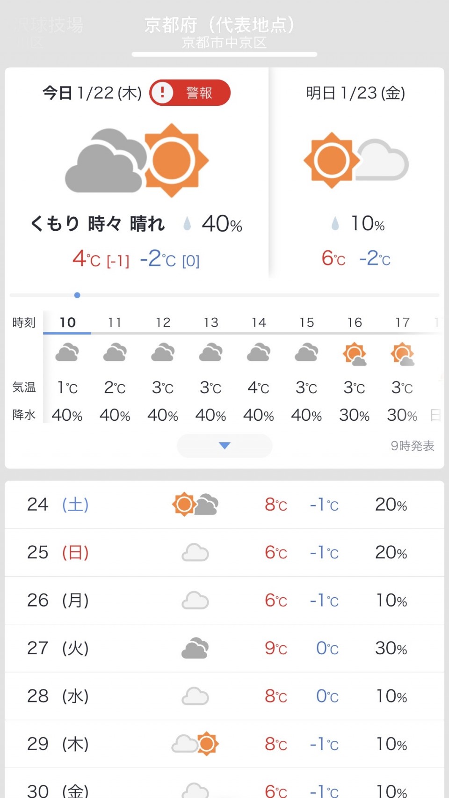Select the 12 o'clock hour column

point(163,322)
